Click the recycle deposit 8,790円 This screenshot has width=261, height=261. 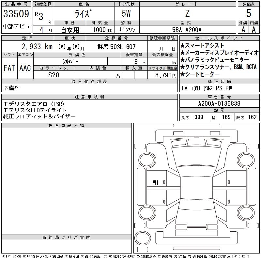166,75
